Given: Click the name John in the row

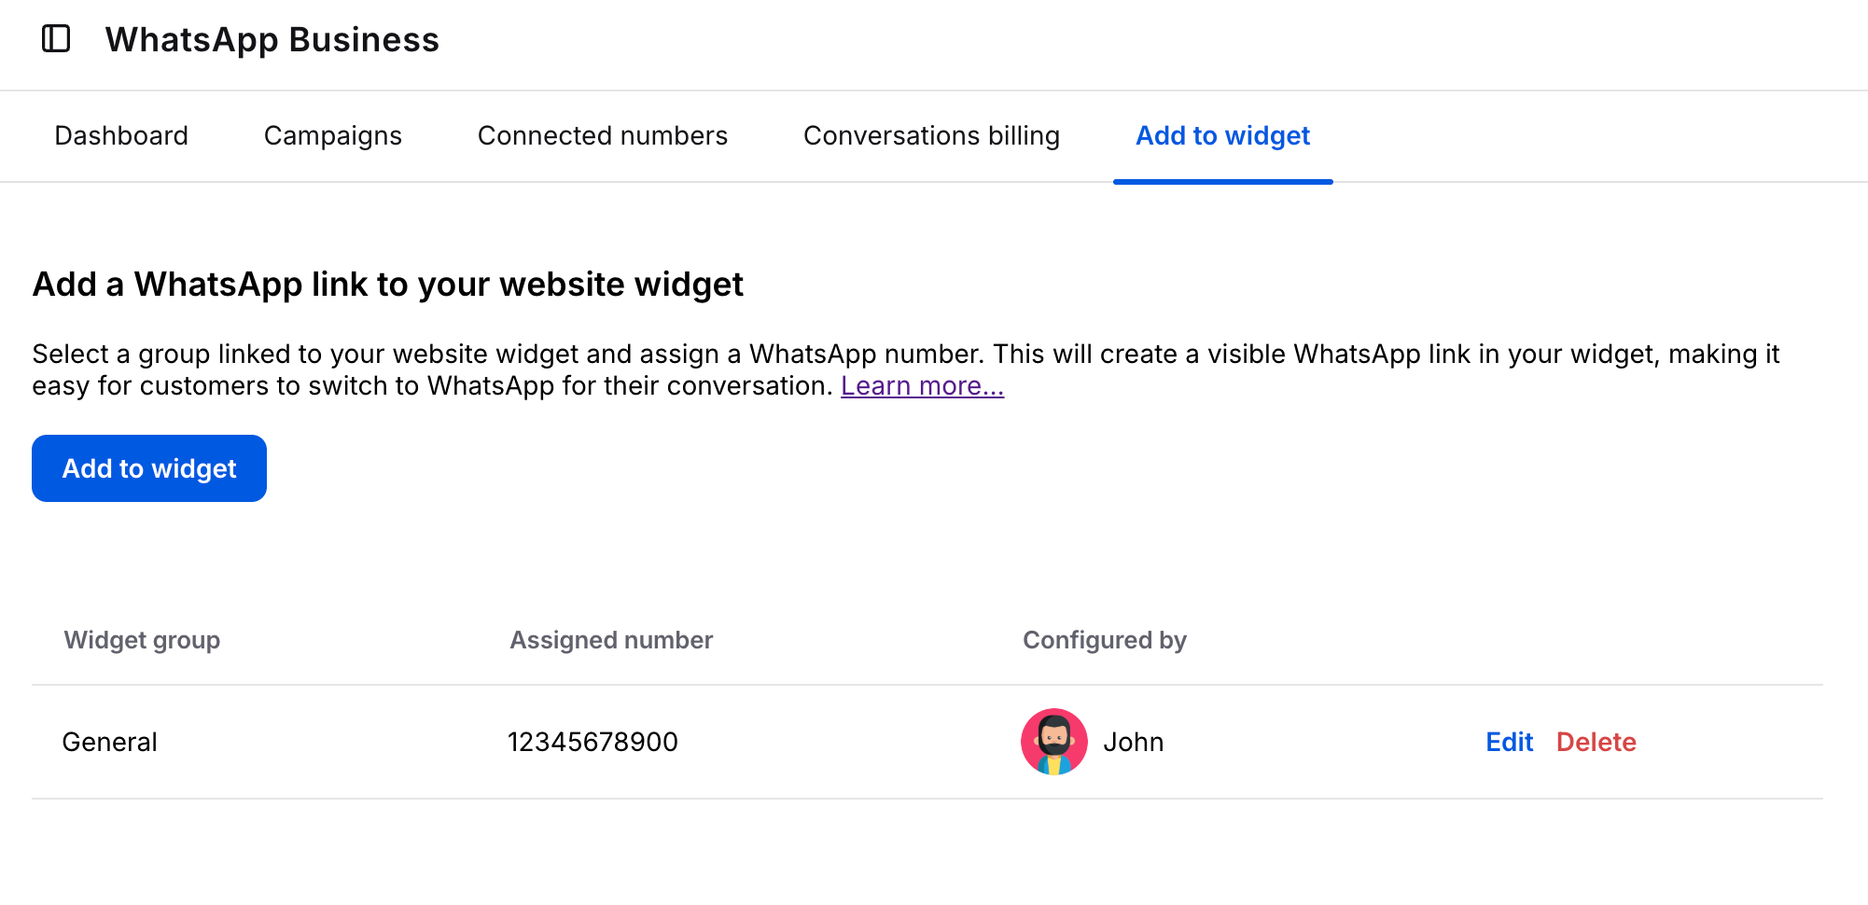Looking at the screenshot, I should [1133, 742].
